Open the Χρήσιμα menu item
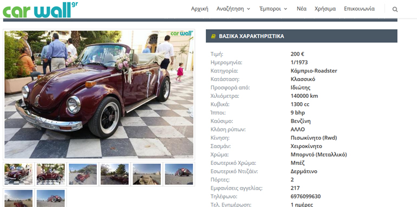The width and height of the screenshot is (417, 207). [325, 9]
